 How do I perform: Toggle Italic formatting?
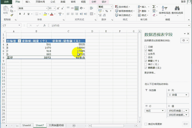(24, 14)
